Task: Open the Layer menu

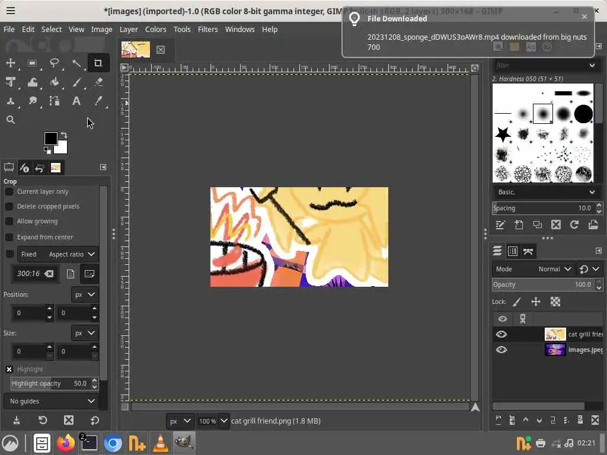Action: (x=129, y=30)
